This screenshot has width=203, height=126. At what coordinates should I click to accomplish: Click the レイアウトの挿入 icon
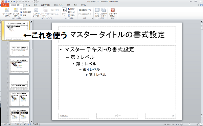[16, 12]
